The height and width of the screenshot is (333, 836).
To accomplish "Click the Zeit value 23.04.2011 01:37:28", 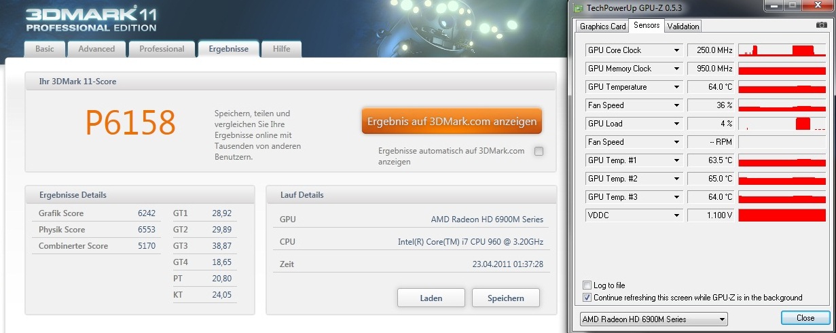I will point(508,264).
